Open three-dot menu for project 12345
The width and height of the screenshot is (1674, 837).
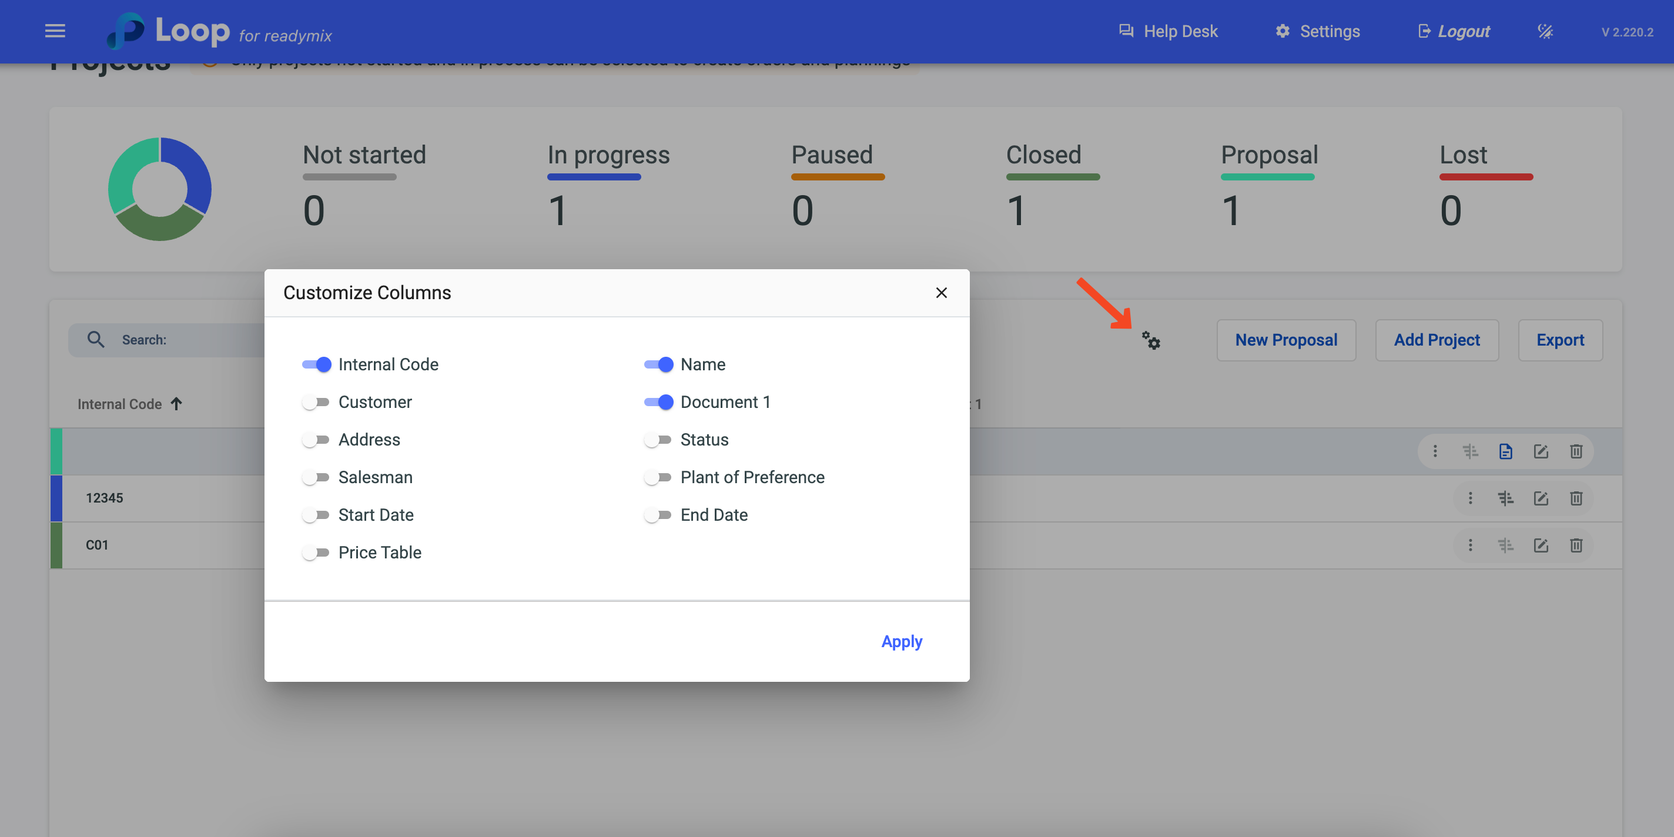click(1470, 498)
